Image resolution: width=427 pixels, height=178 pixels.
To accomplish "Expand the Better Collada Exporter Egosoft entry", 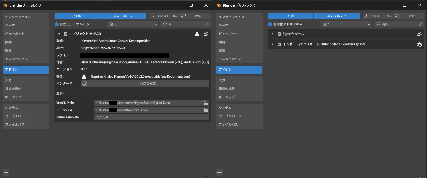I will point(273,44).
